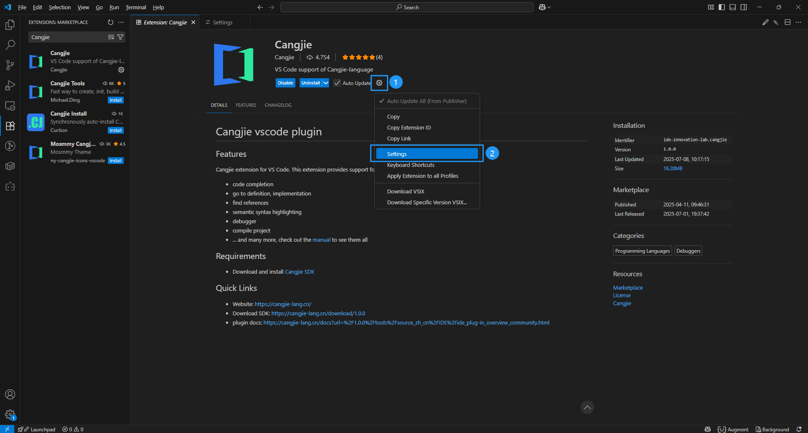Switch to the DETAILS tab
The image size is (808, 433).
219,105
